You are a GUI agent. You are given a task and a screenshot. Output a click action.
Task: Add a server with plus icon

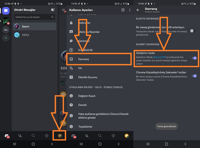(6, 38)
